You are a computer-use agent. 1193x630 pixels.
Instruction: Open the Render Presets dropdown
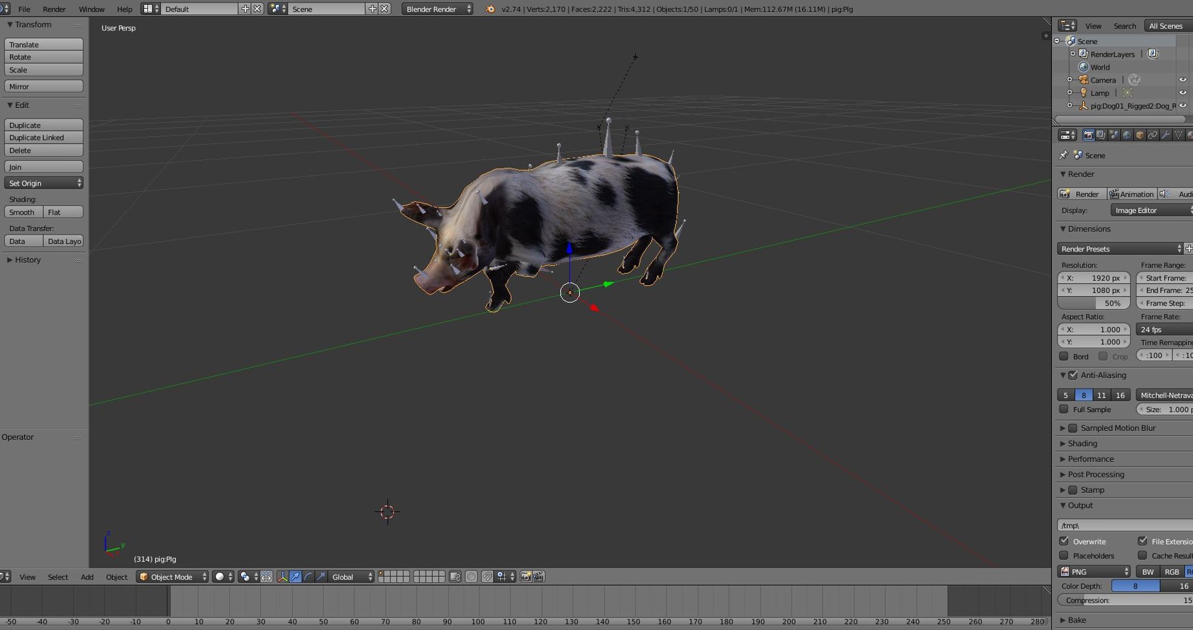[x=1120, y=249]
